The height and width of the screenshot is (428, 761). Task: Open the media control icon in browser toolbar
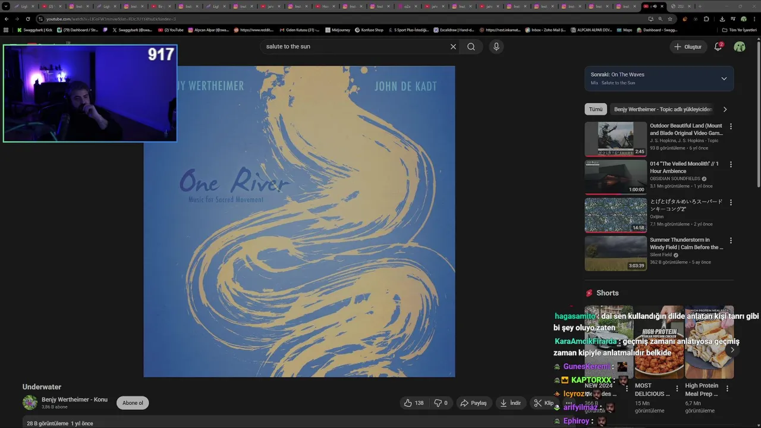point(733,19)
